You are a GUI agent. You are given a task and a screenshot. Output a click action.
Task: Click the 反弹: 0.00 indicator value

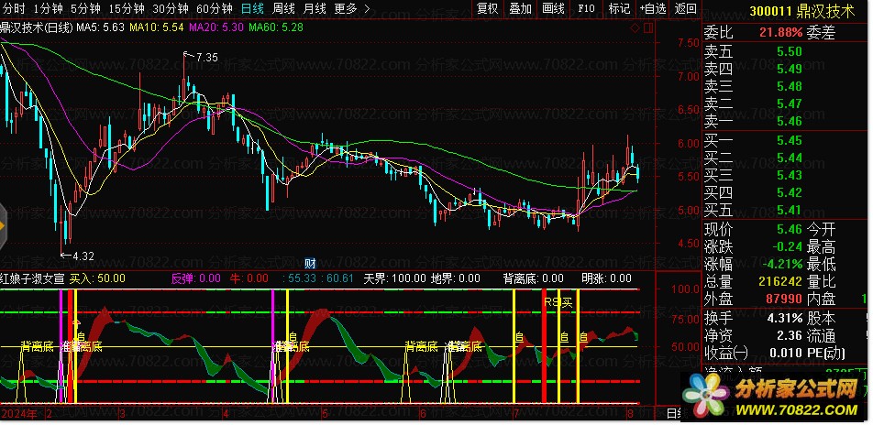pos(195,278)
